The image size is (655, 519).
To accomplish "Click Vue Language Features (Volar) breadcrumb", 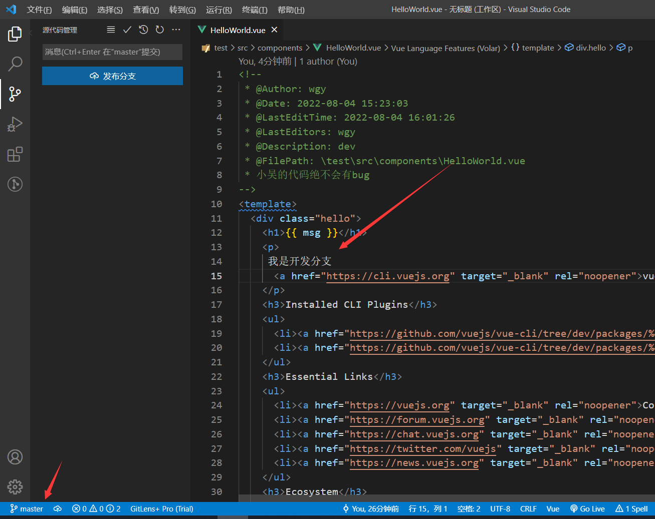I will (446, 48).
